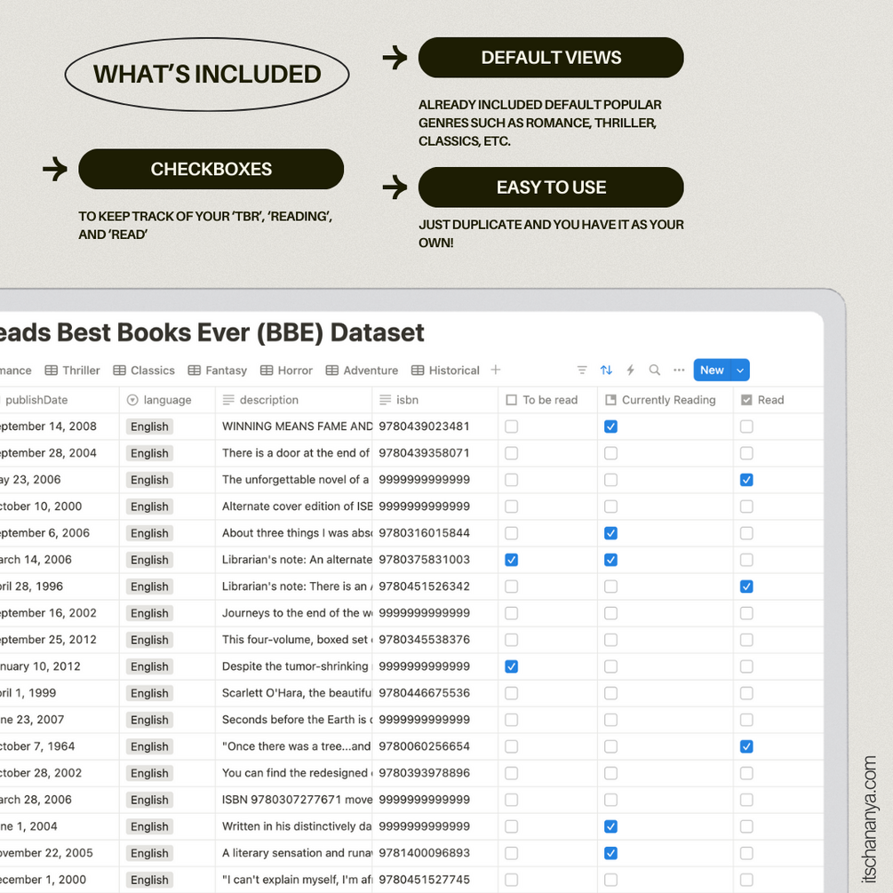Click the blue sort arrows icon
This screenshot has width=893, height=893.
point(606,371)
